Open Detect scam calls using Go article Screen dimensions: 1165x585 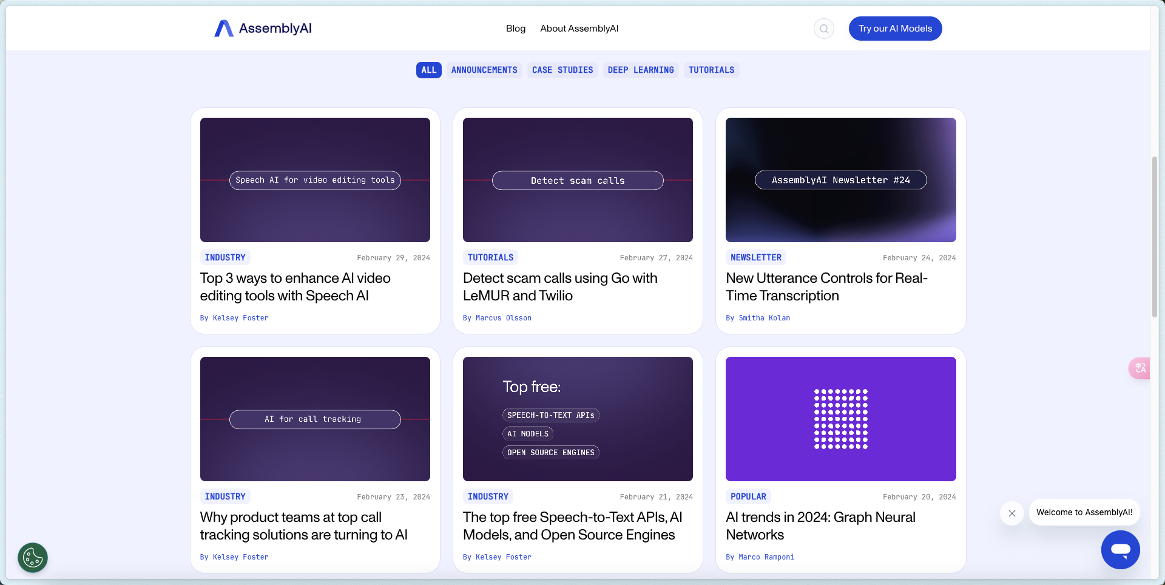coord(560,287)
